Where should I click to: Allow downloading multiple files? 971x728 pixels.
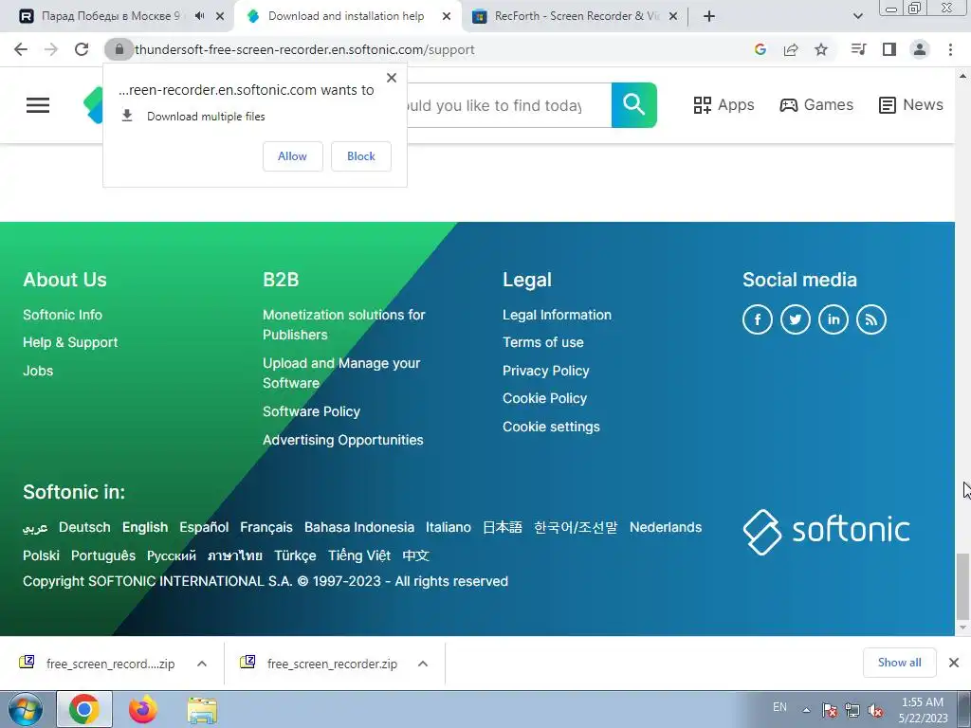coord(292,156)
